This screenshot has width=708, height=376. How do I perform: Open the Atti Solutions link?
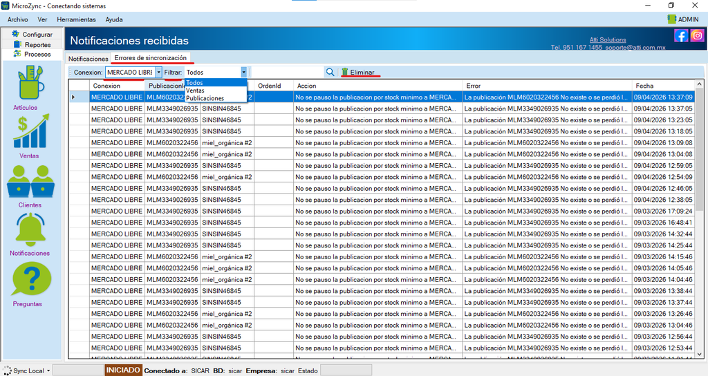pos(608,39)
